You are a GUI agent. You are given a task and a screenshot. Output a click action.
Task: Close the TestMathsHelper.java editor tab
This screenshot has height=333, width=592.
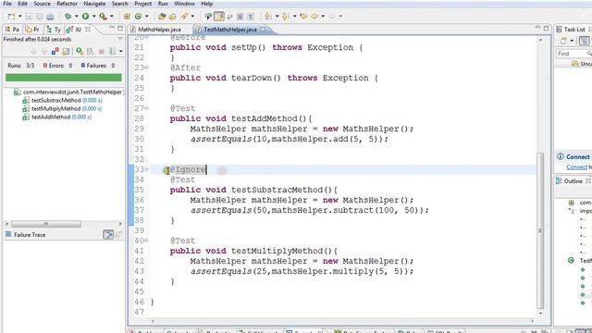(x=263, y=29)
